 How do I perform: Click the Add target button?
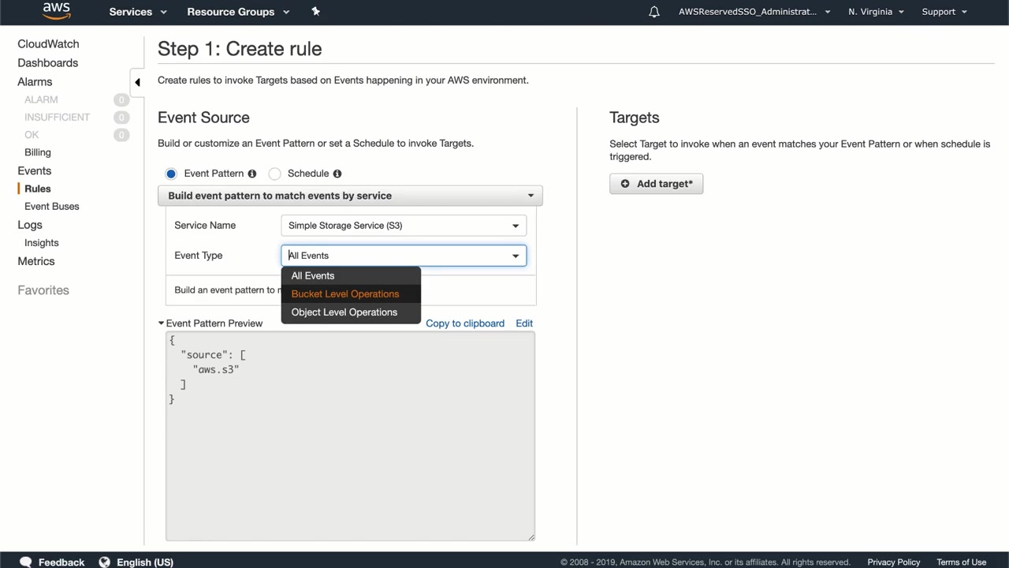click(x=656, y=184)
